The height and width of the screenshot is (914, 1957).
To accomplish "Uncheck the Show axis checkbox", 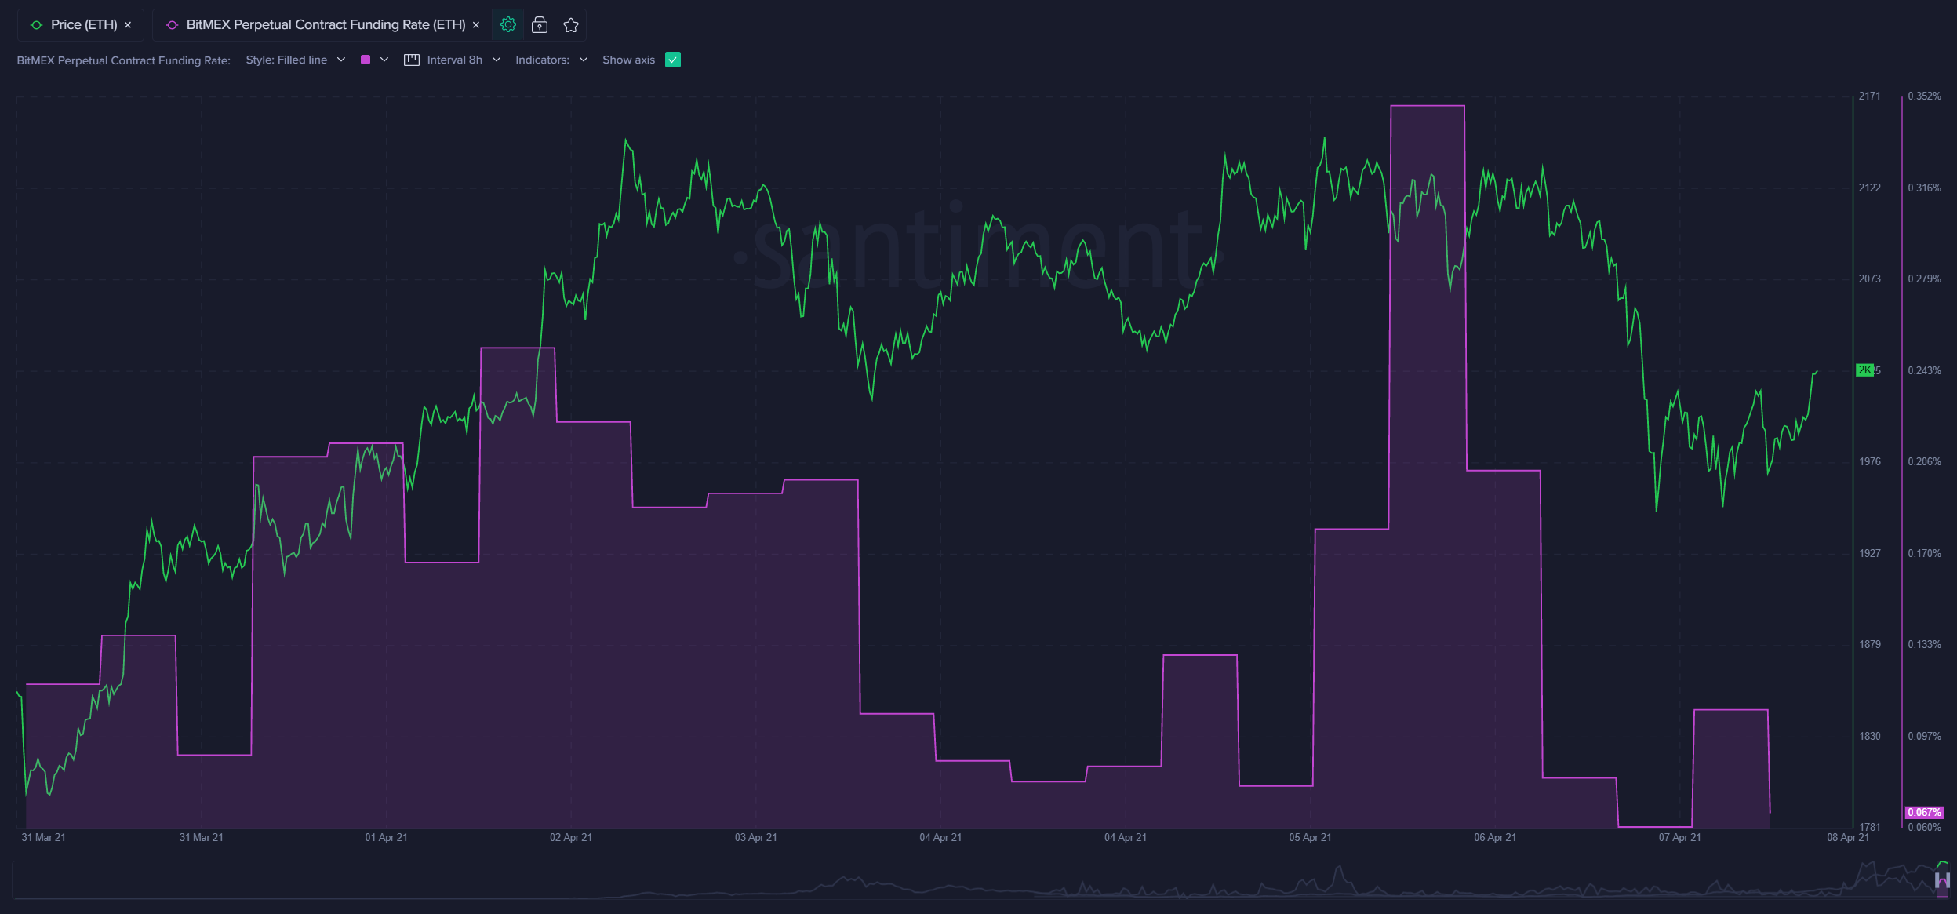I will coord(672,60).
